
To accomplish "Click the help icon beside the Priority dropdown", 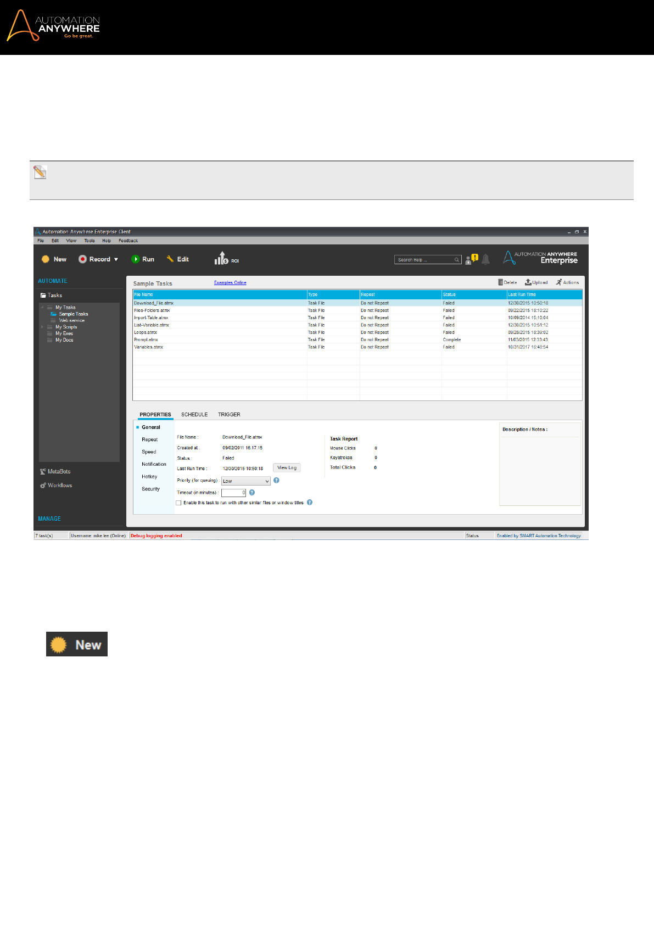I will point(276,481).
